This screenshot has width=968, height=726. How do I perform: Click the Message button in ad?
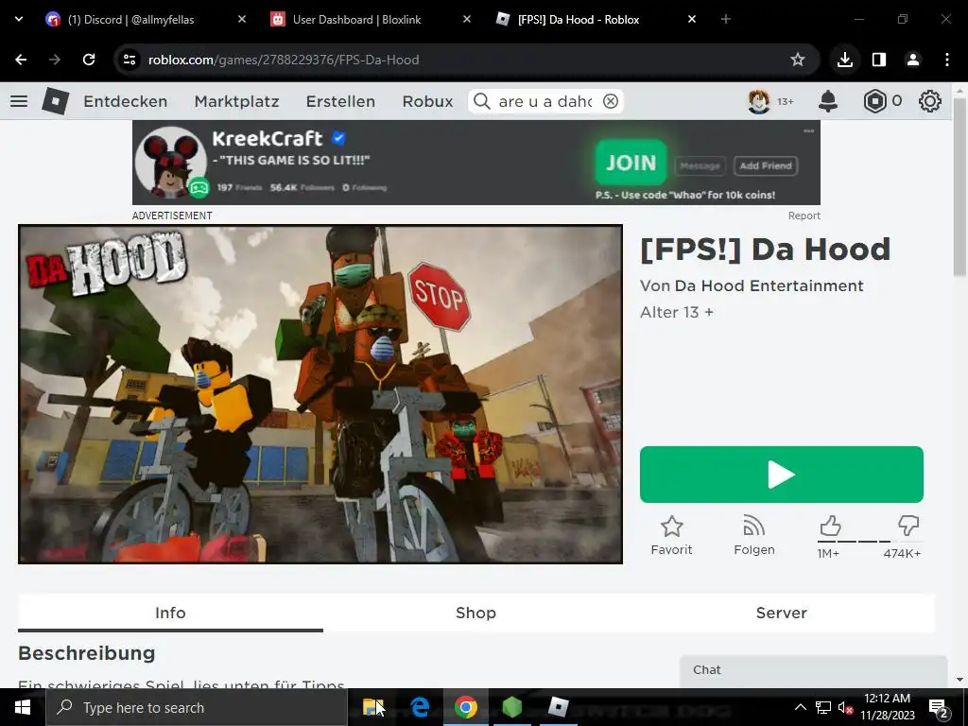click(x=700, y=165)
